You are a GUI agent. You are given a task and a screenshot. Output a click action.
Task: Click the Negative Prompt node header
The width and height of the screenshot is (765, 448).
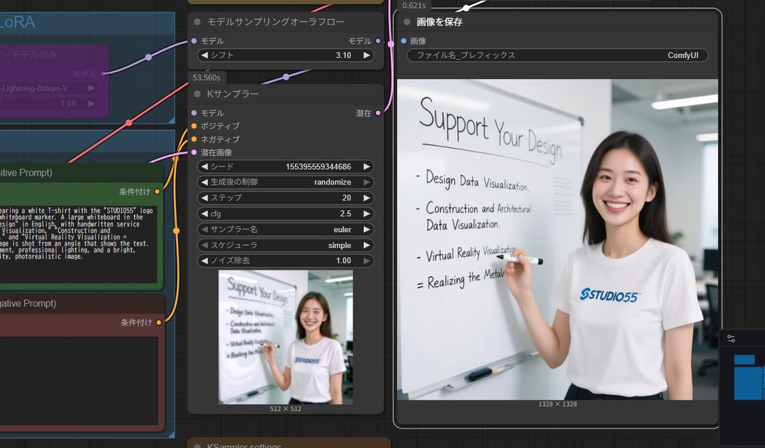coord(82,303)
